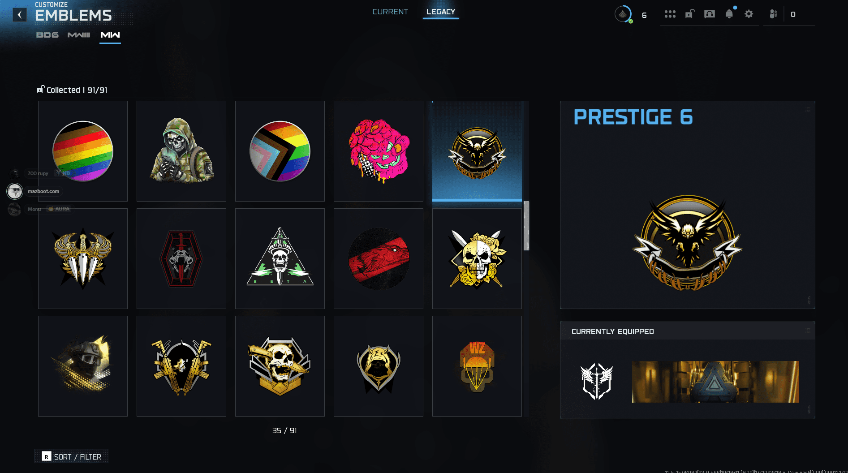Switch to the MWIII emblems category
848x473 pixels.
coord(79,35)
